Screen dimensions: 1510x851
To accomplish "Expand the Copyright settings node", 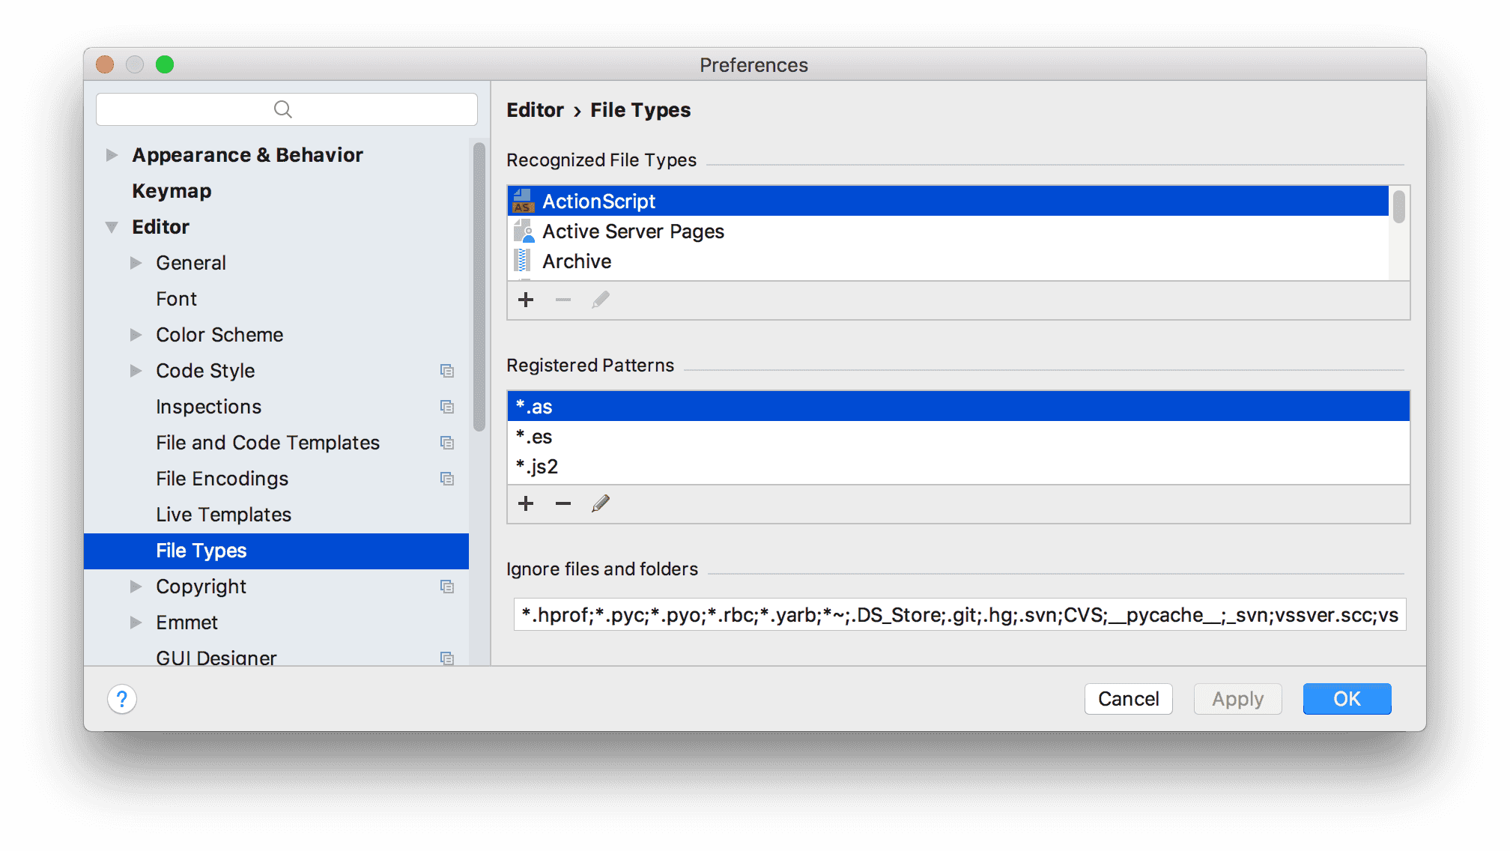I will [x=136, y=587].
